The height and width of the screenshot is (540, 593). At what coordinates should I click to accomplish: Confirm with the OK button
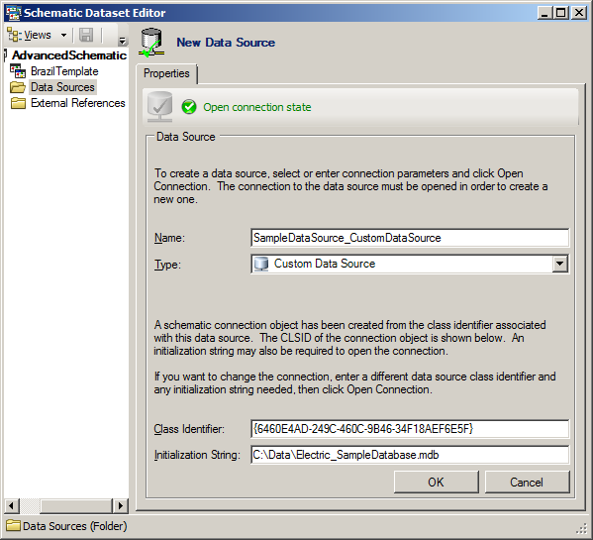(436, 483)
